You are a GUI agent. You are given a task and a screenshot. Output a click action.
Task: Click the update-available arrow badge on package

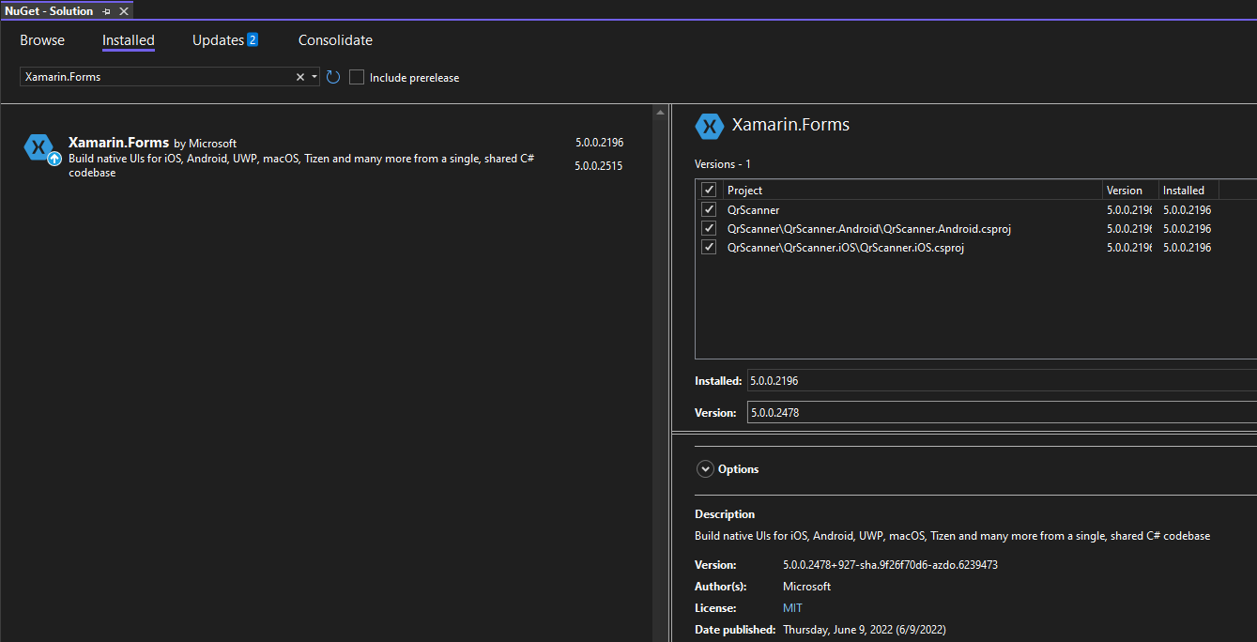pos(54,159)
